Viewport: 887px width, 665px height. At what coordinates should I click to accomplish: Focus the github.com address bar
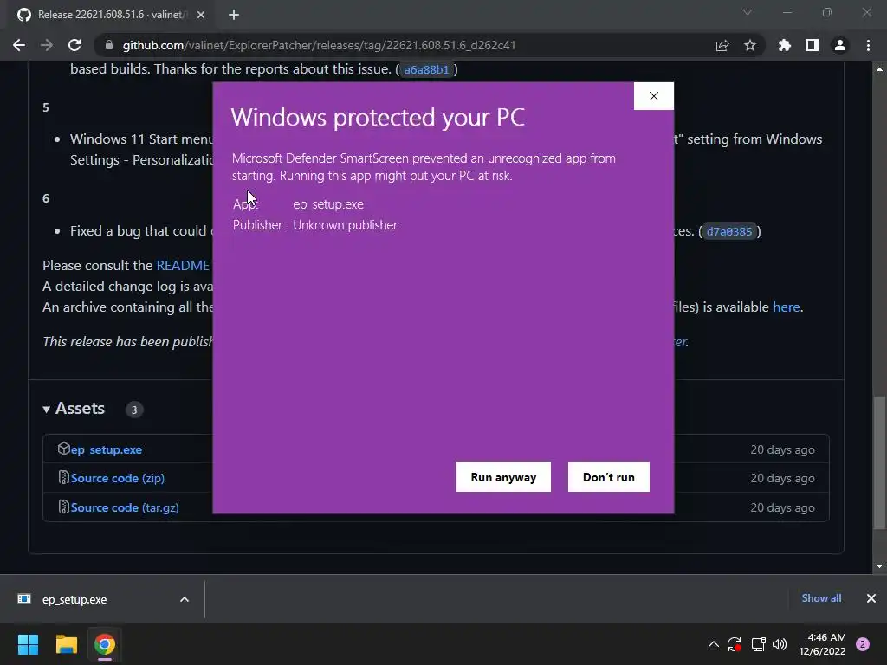click(319, 45)
